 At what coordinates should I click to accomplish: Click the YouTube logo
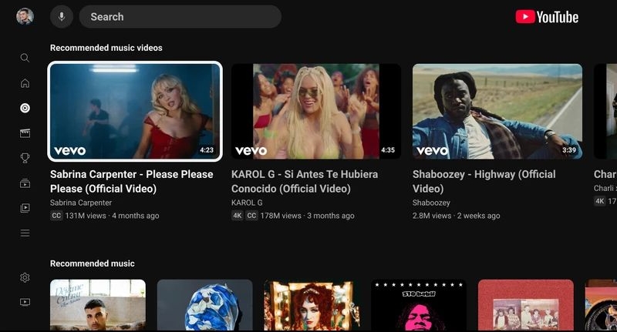(x=547, y=17)
